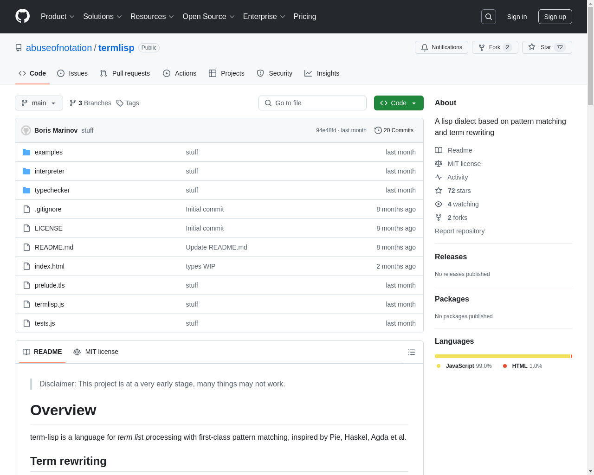
Task: Click the pulse icon beside Activity
Action: coord(439,177)
